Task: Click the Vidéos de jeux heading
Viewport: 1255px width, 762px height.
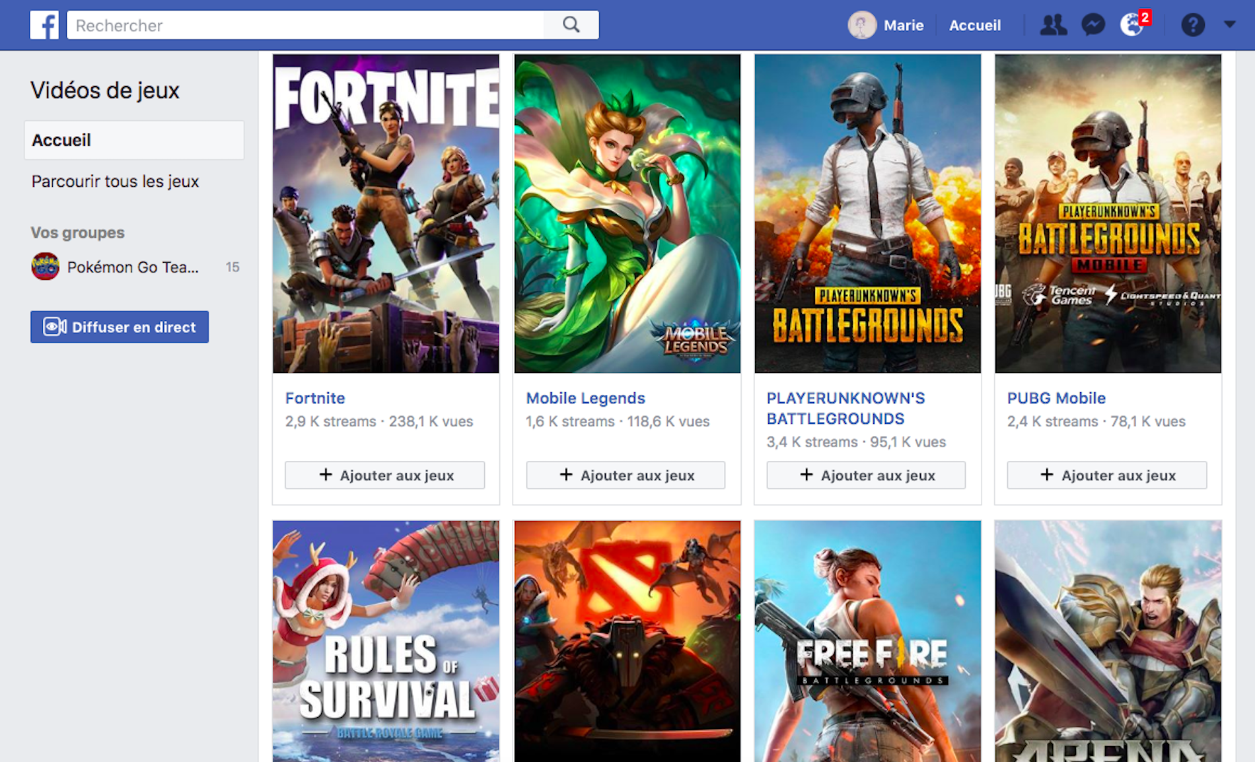Action: coord(105,90)
